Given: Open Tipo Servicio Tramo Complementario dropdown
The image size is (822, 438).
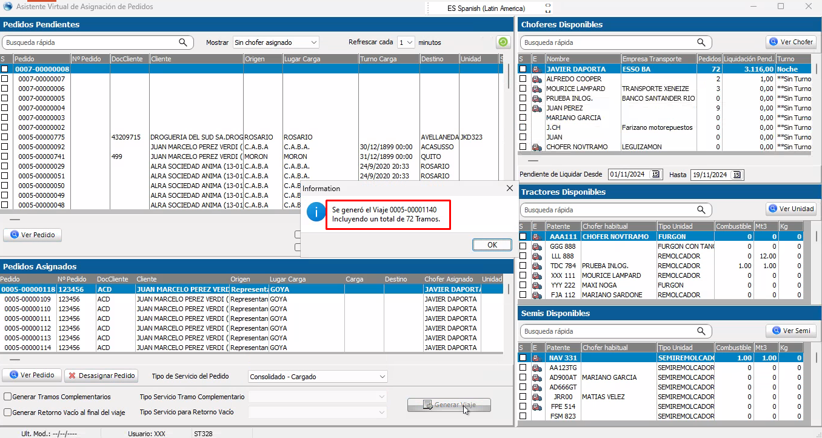Looking at the screenshot, I should point(318,397).
